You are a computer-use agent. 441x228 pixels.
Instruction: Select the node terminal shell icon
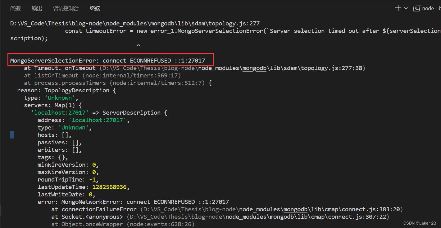pos(416,8)
